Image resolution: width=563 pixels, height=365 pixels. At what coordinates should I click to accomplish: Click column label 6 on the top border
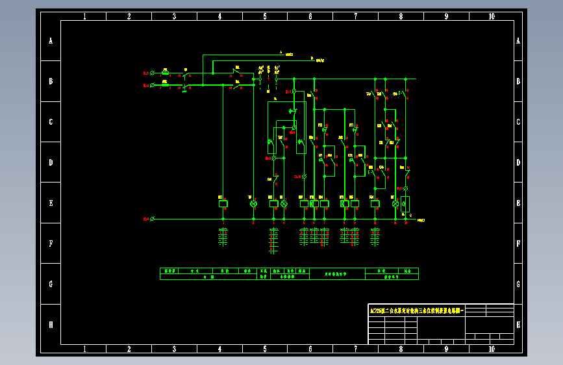pyautogui.click(x=310, y=16)
